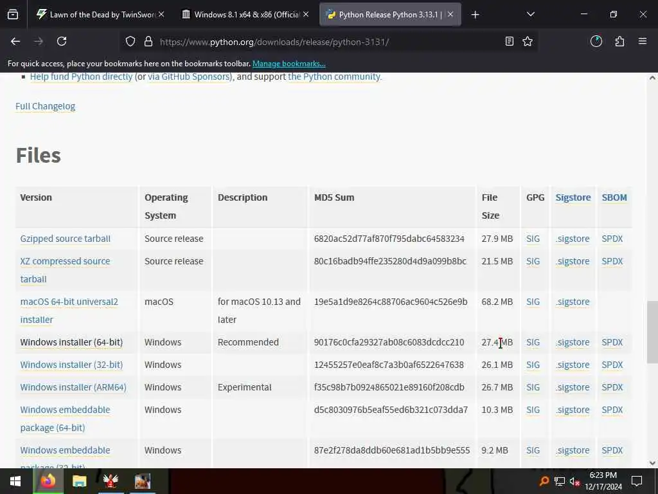Open taskbar clock showing 6:23 PM
This screenshot has height=494, width=658.
(x=603, y=481)
